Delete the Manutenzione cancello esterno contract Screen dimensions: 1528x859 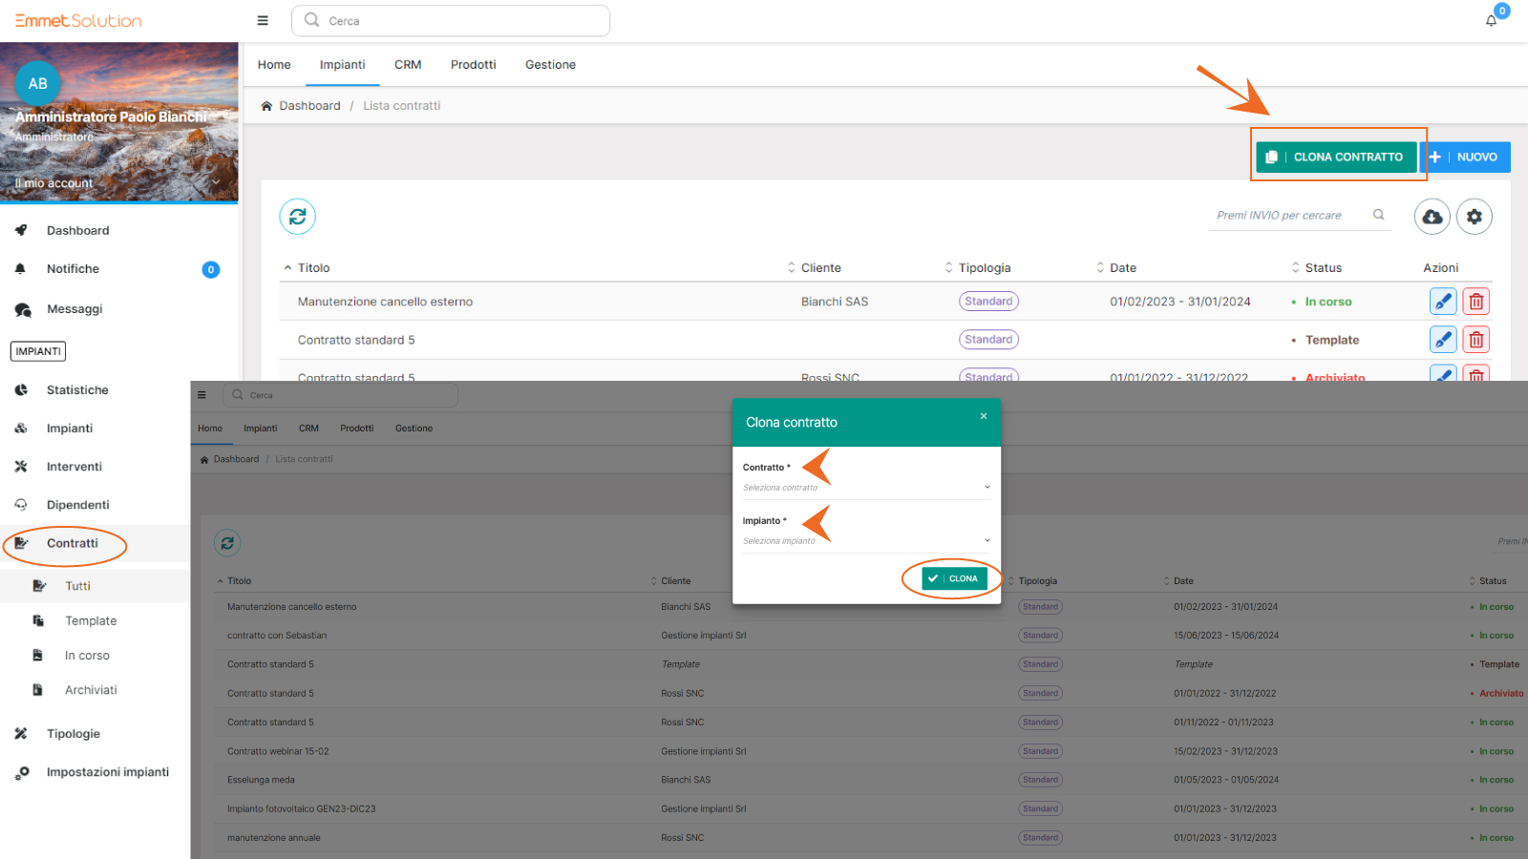1475,302
